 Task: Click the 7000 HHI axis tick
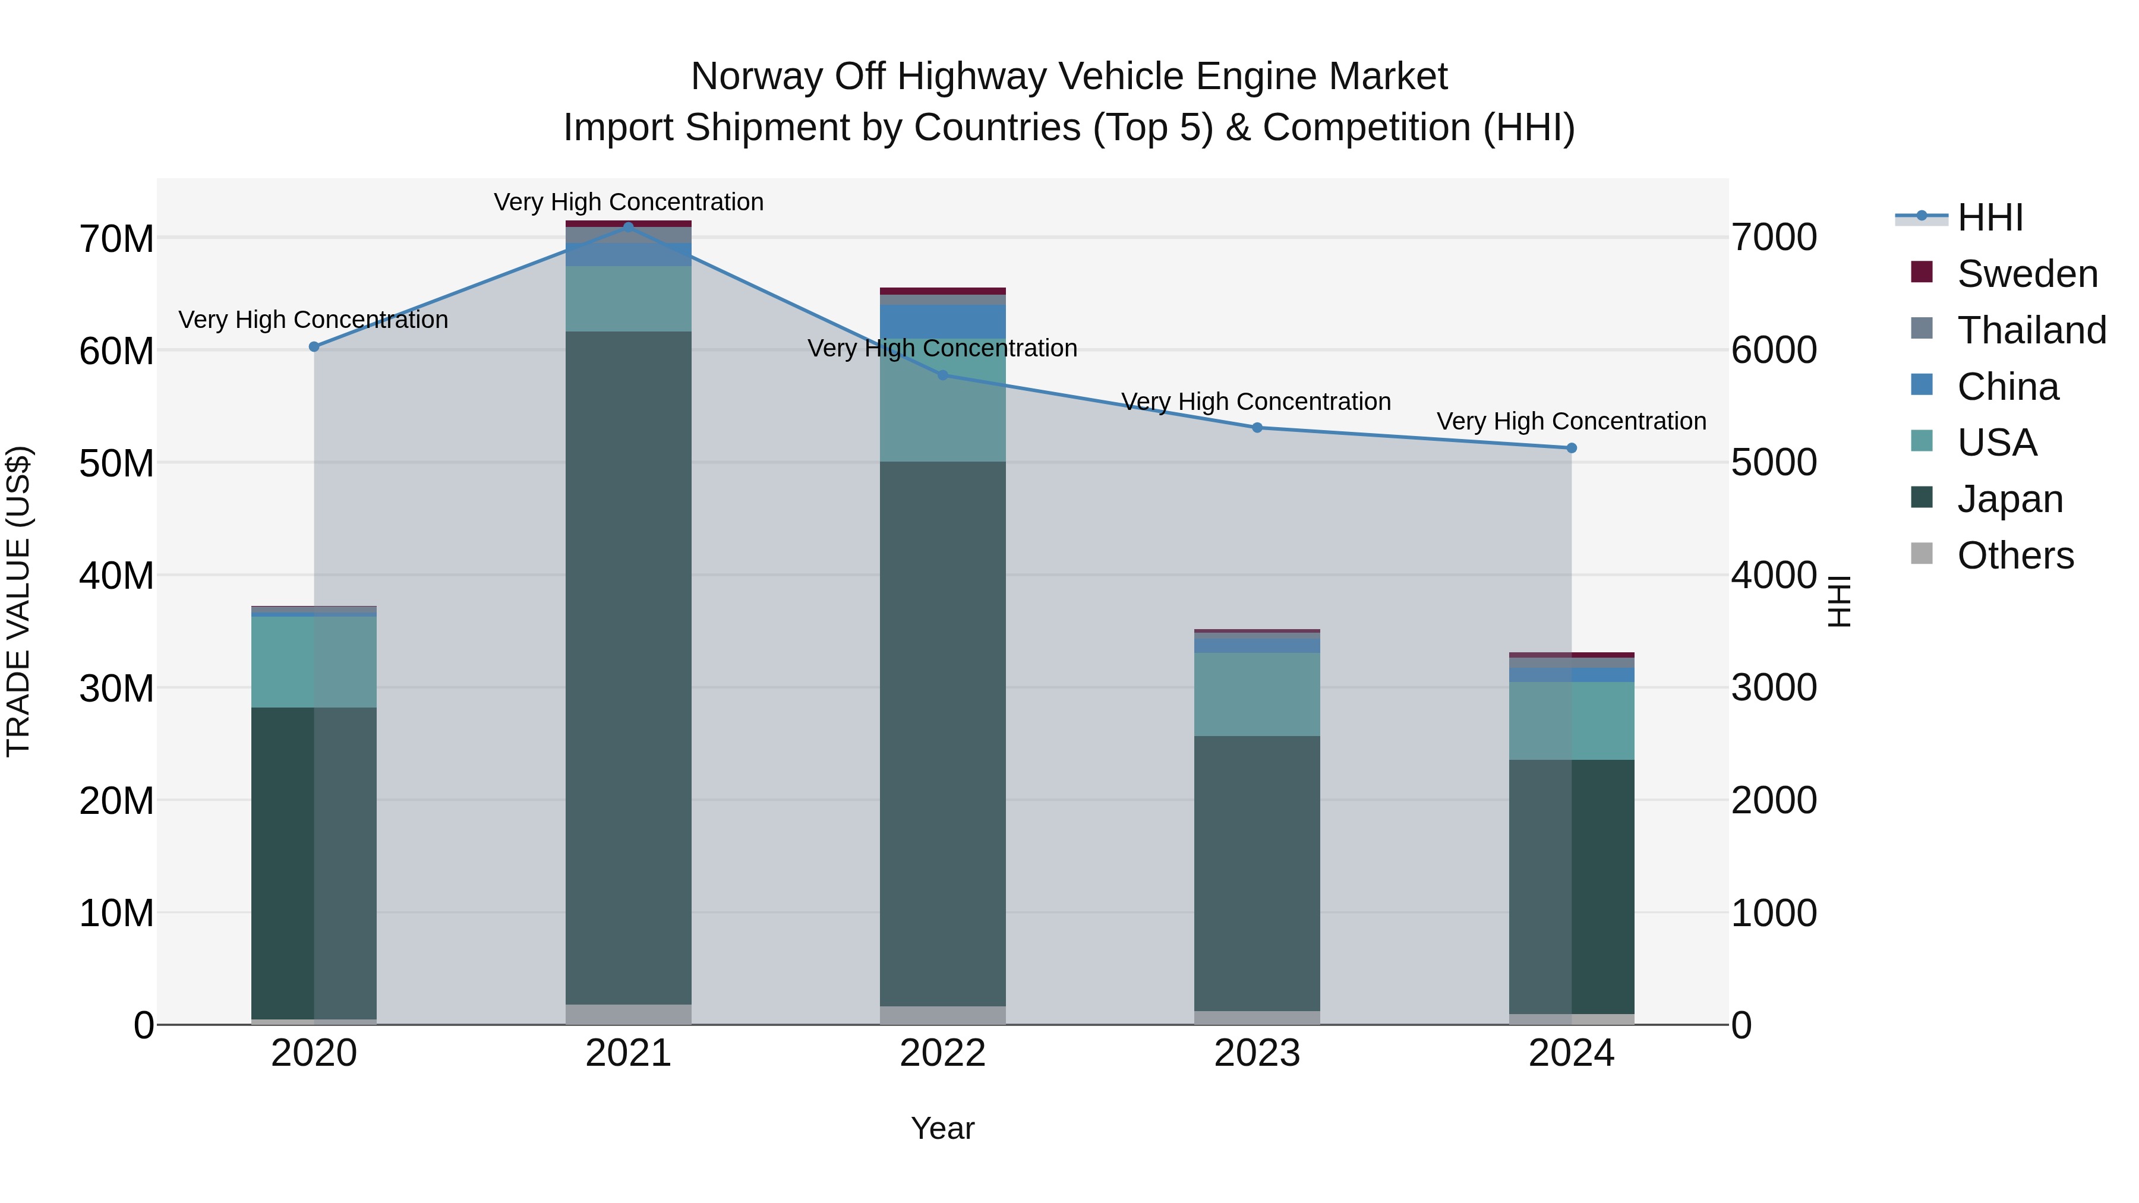[x=1774, y=238]
